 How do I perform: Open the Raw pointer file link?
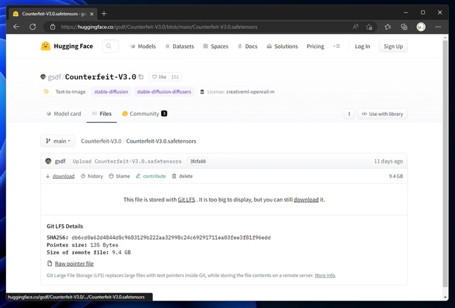click(x=74, y=264)
